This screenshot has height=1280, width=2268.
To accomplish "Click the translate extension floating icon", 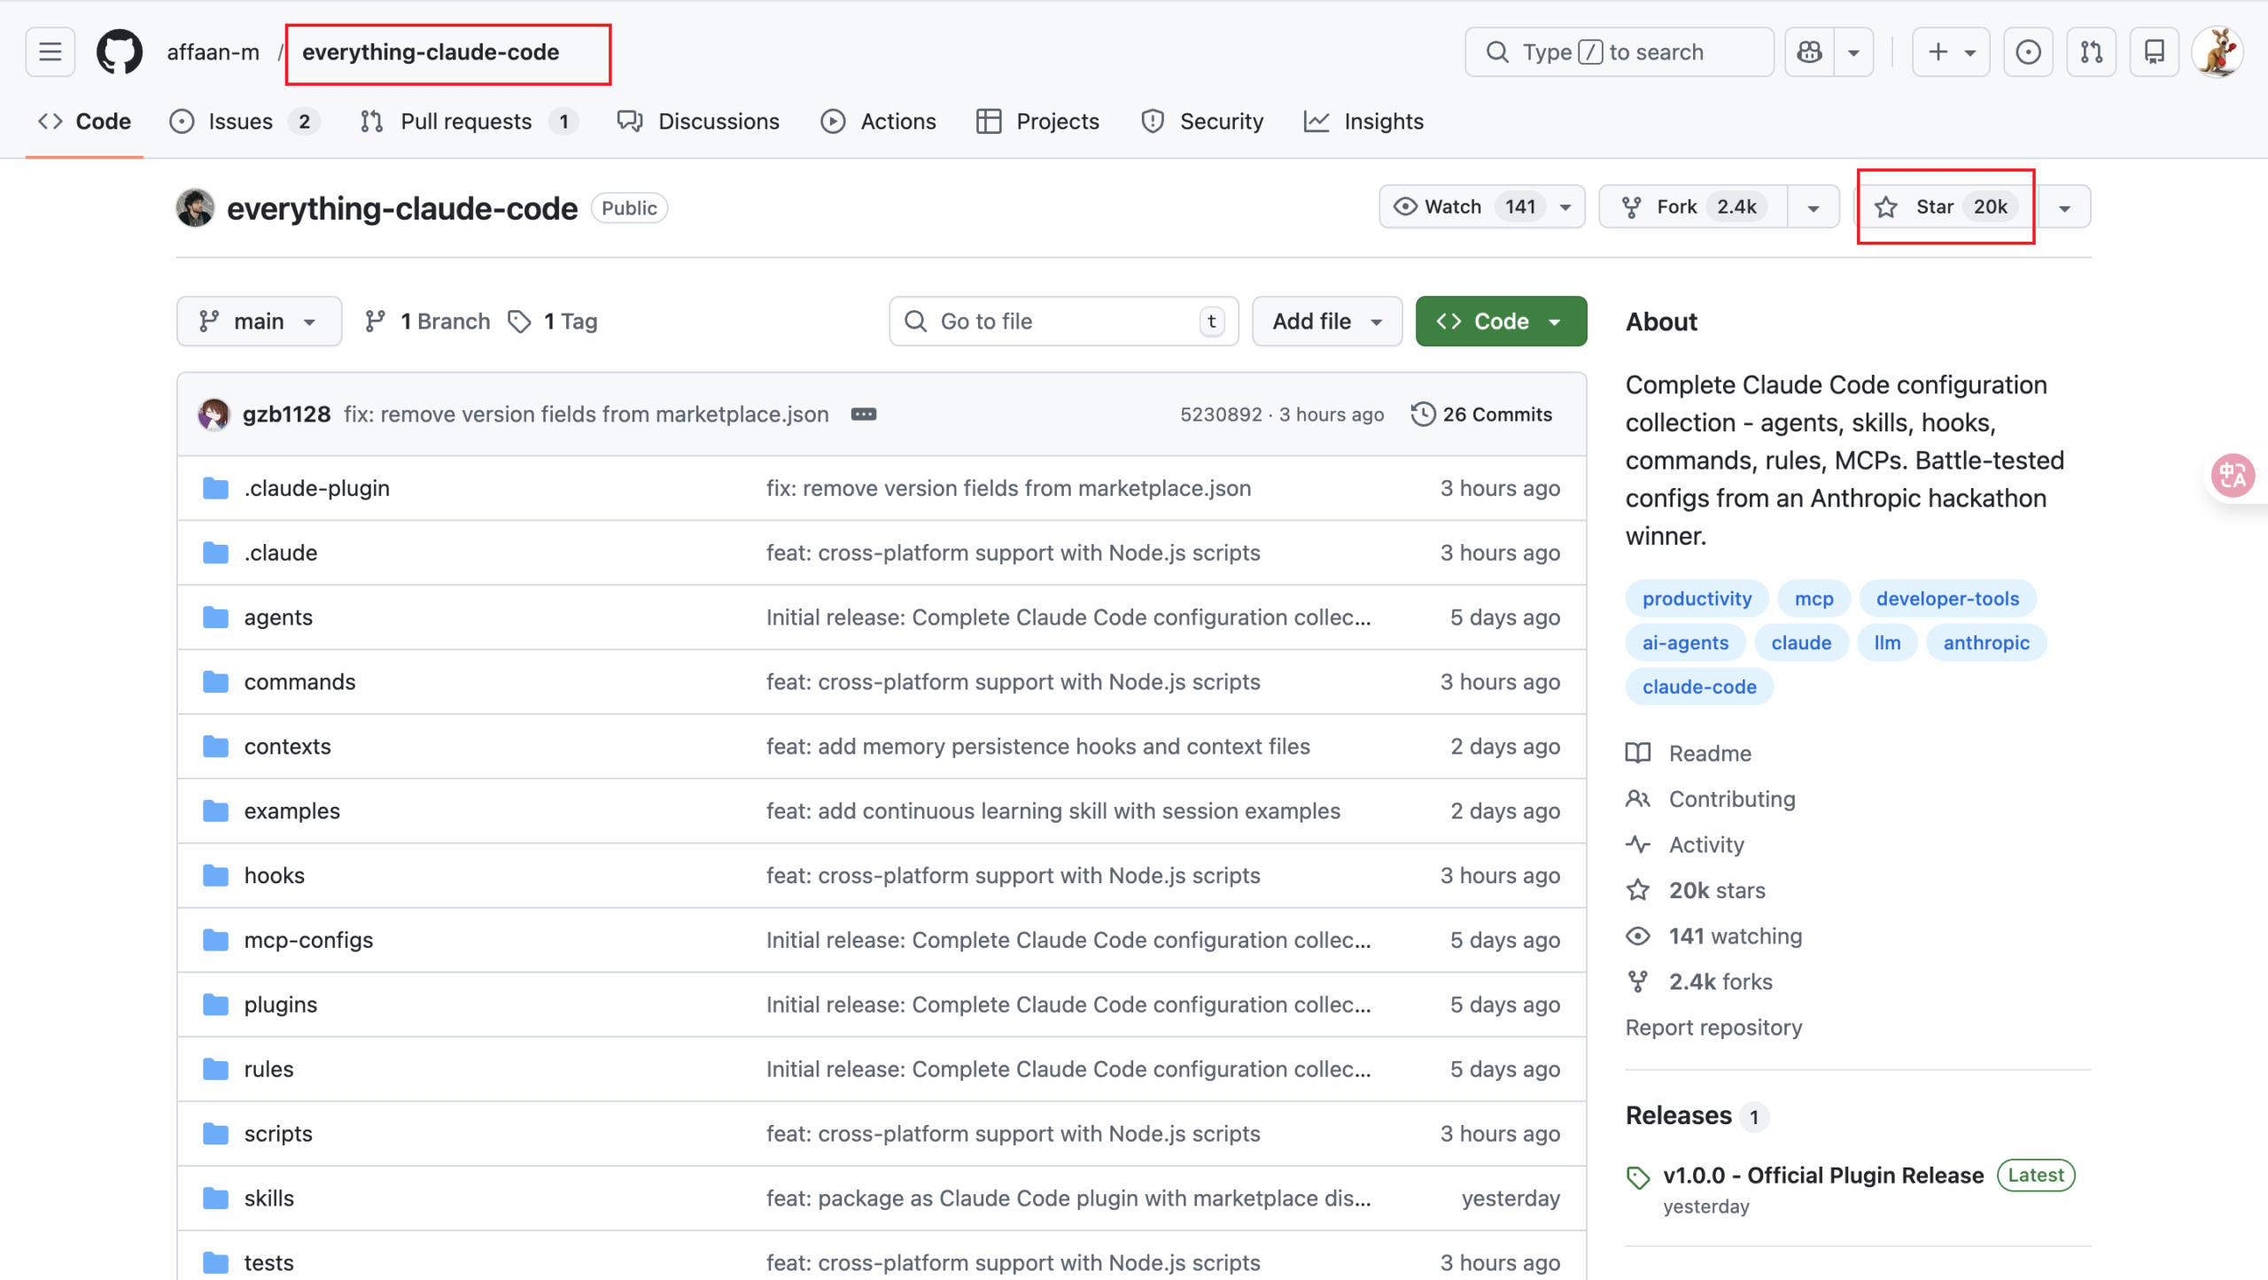I will (x=2233, y=476).
